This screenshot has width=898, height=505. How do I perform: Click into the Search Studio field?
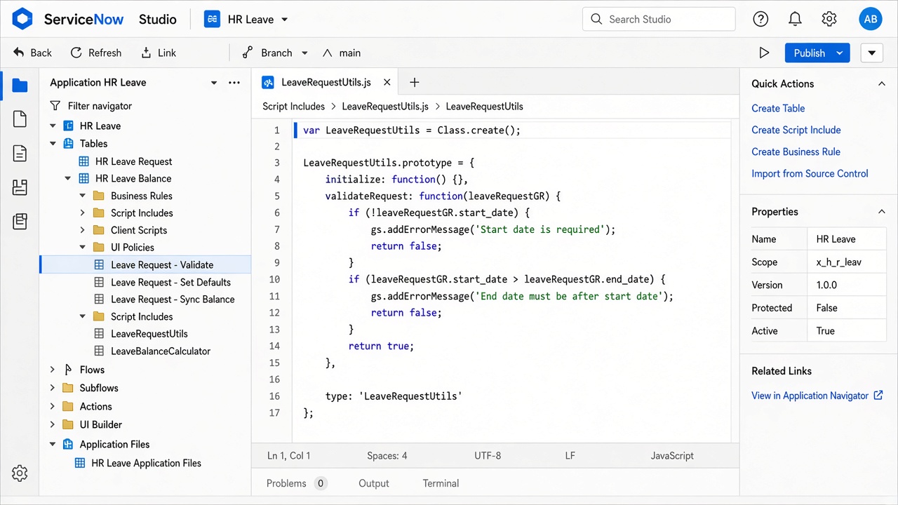tap(659, 19)
